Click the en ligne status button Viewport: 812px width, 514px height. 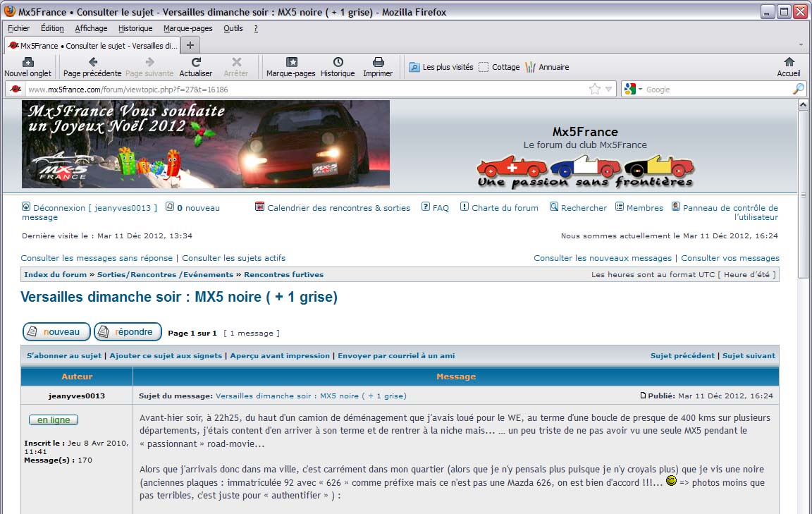54,420
